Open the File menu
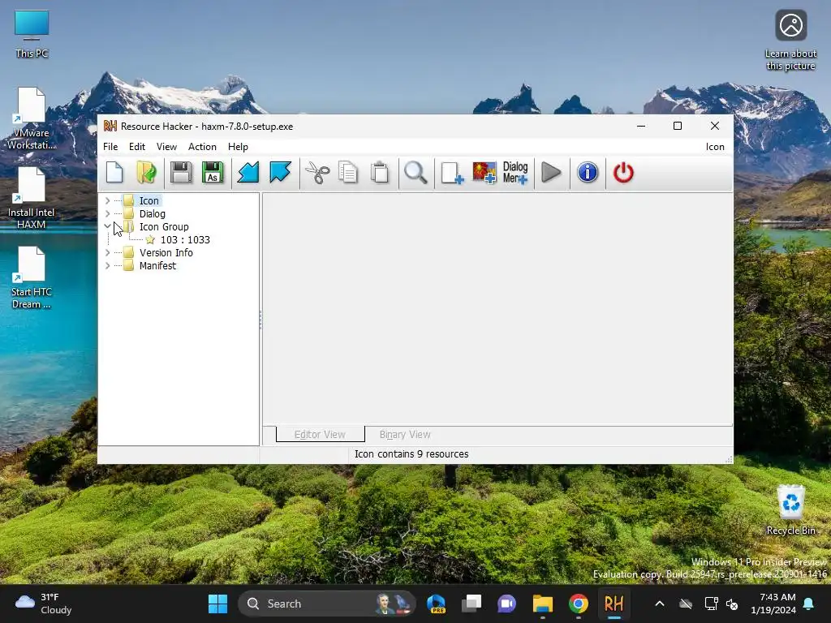This screenshot has width=831, height=623. pos(110,147)
